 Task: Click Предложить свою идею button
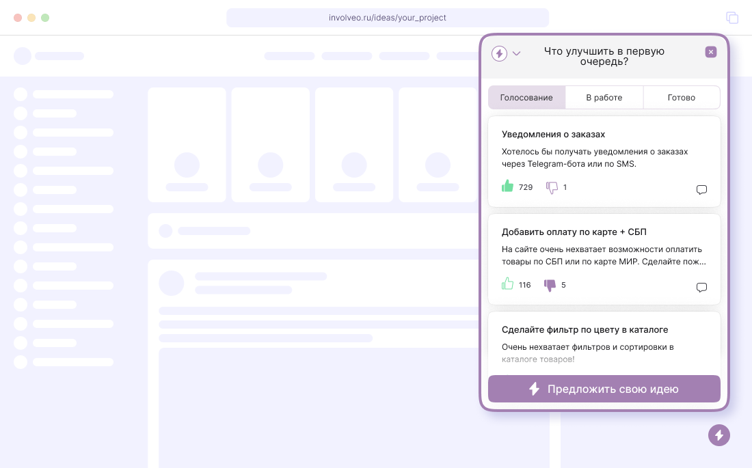click(604, 389)
